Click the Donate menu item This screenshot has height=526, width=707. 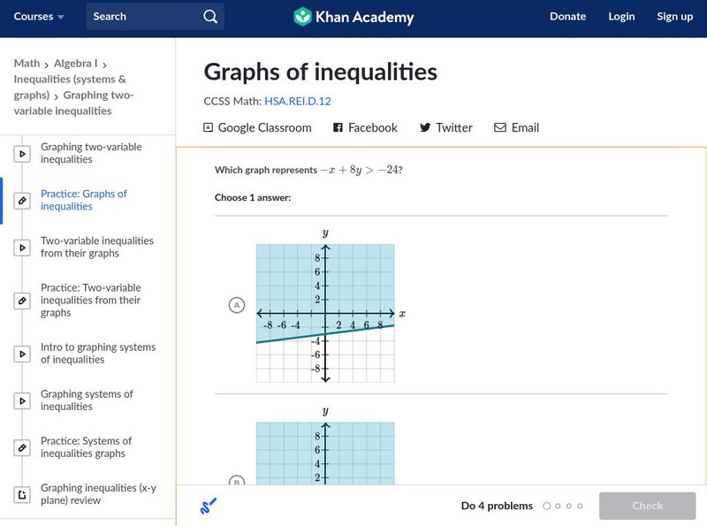tap(567, 17)
